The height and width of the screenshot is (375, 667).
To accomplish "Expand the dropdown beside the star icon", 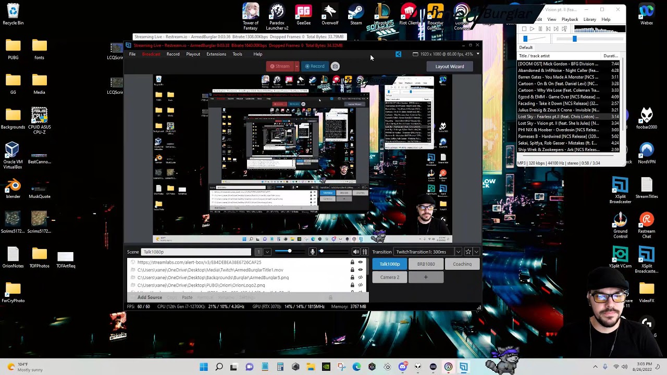I will (x=476, y=252).
